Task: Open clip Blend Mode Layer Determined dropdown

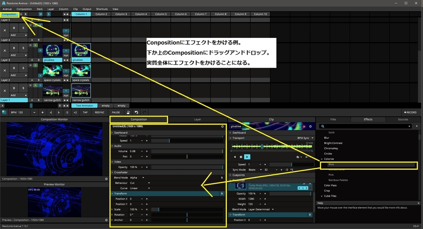Action: (x=261, y=209)
